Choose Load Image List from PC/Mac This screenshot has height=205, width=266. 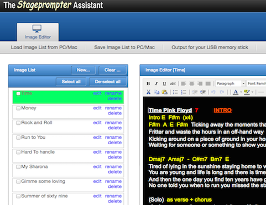(x=44, y=48)
